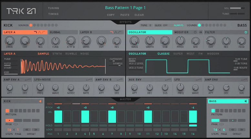Click COPY for the pattern
The height and width of the screenshot is (139, 251).
point(111,15)
